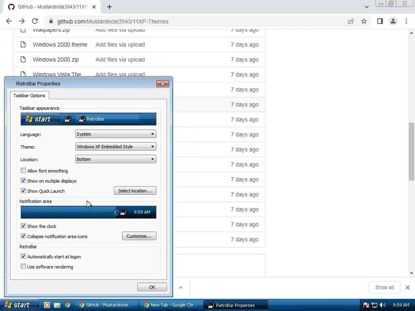Open commit message for Windows 2000.zip
Screen dimensions: 415x311
120,60
